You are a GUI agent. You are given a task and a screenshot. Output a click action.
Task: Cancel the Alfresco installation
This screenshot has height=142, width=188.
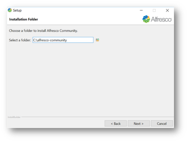click(162, 124)
